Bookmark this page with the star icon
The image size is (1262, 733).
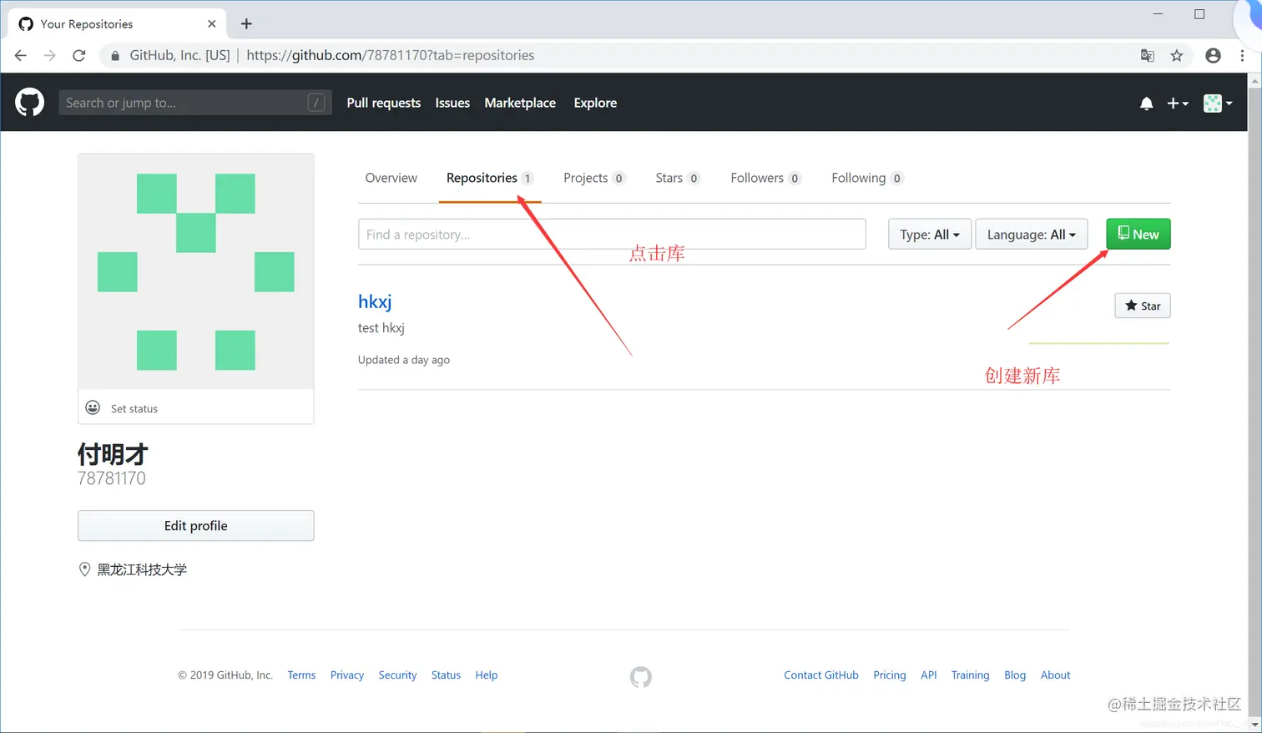[x=1177, y=55]
